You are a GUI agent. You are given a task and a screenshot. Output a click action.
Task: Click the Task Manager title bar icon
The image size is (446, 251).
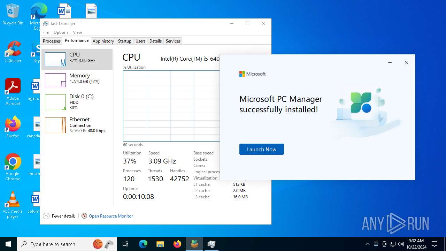coord(46,24)
